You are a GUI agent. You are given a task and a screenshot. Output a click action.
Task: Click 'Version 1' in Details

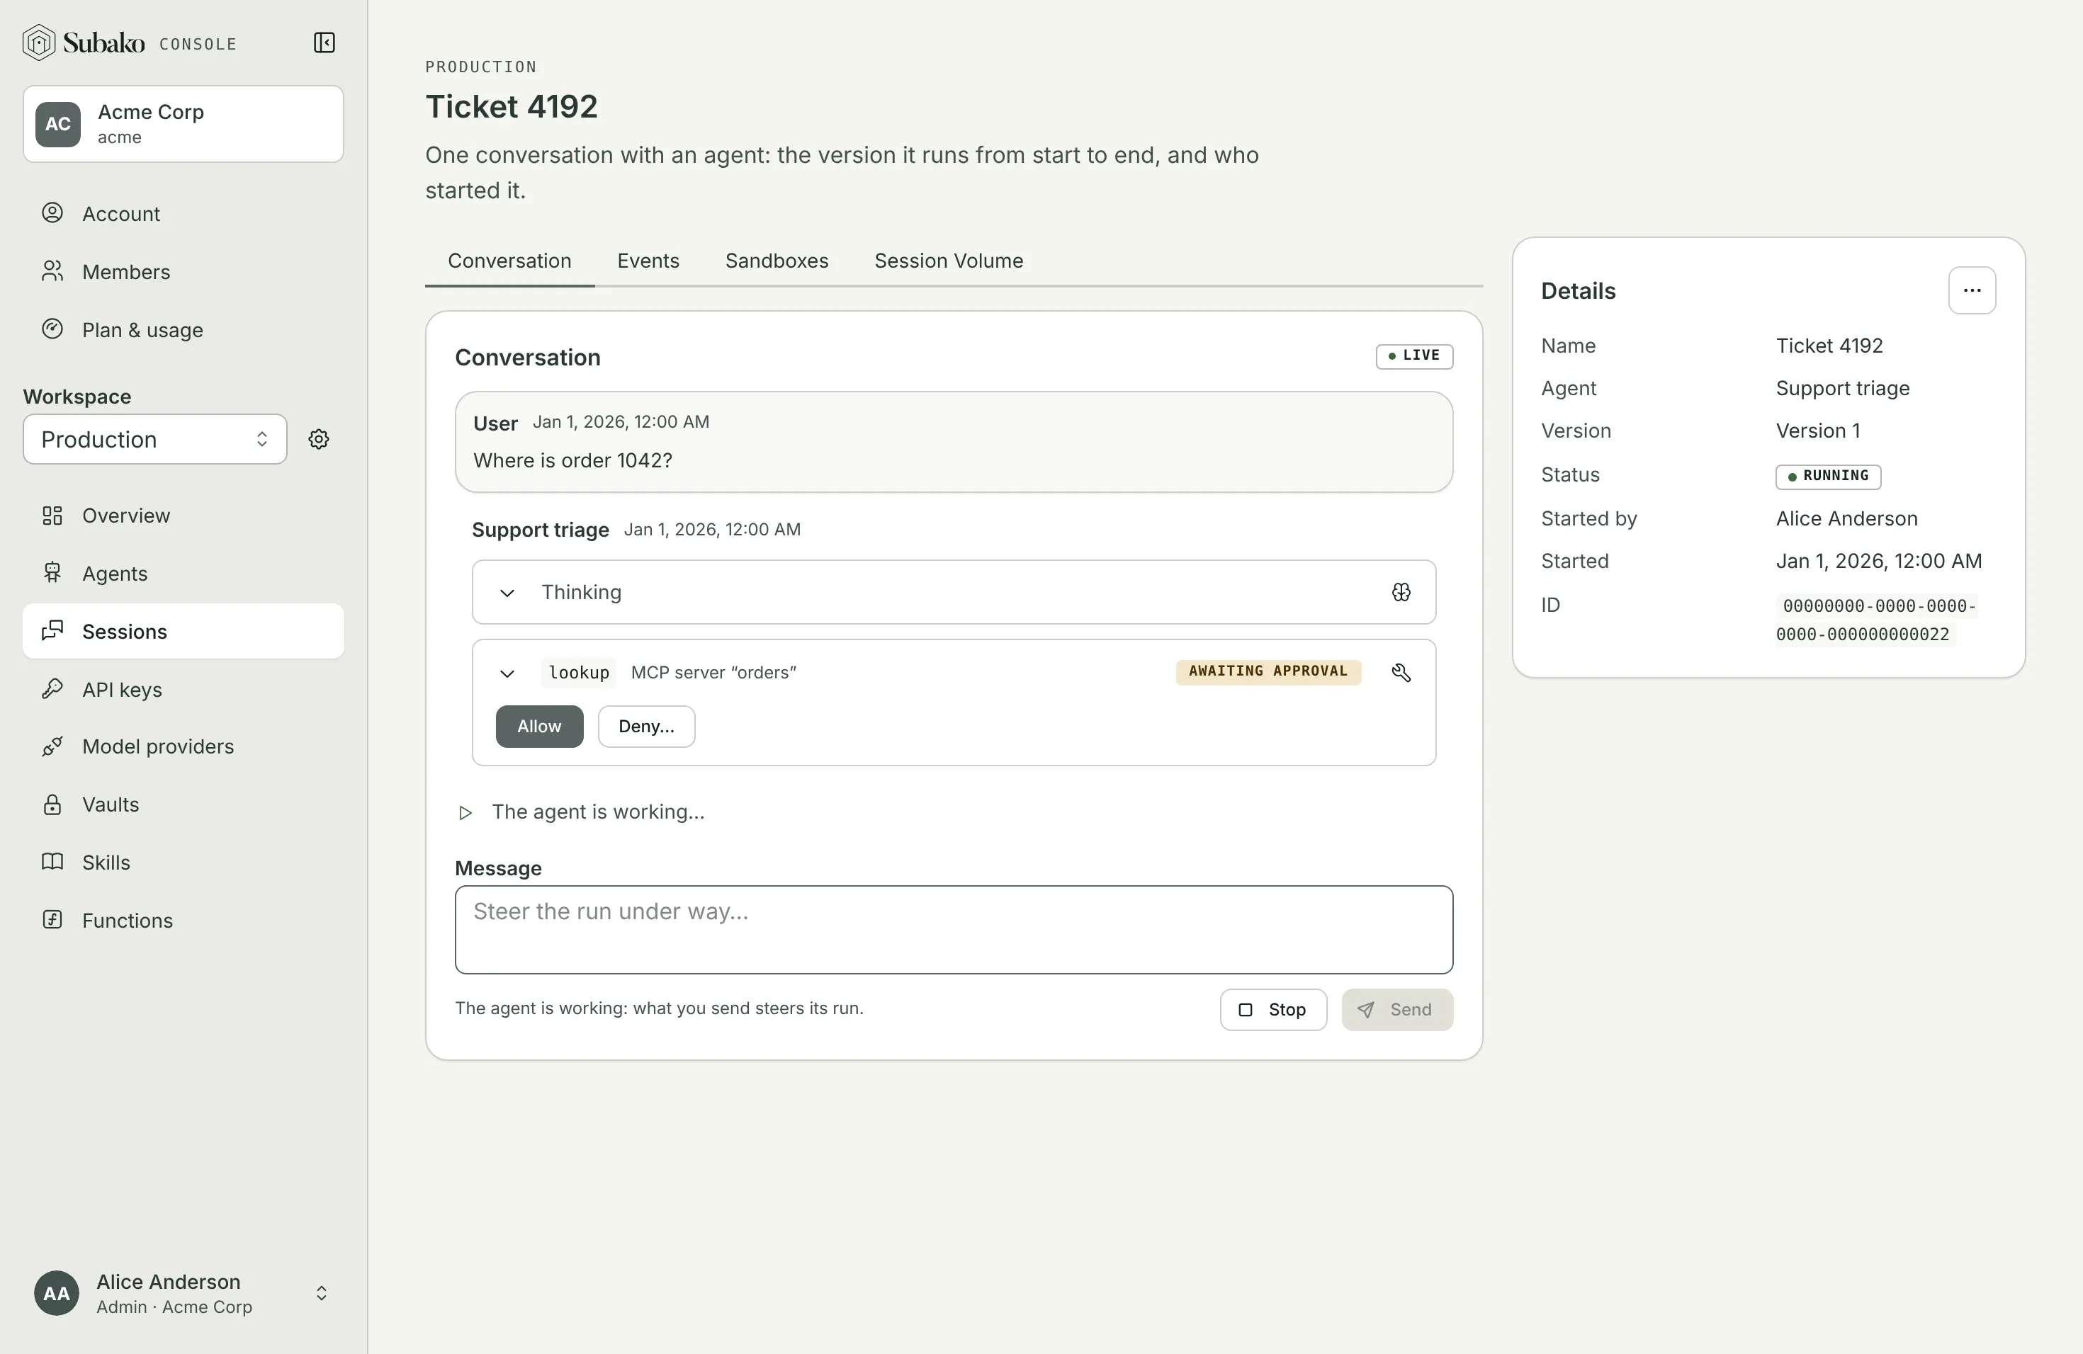1818,431
